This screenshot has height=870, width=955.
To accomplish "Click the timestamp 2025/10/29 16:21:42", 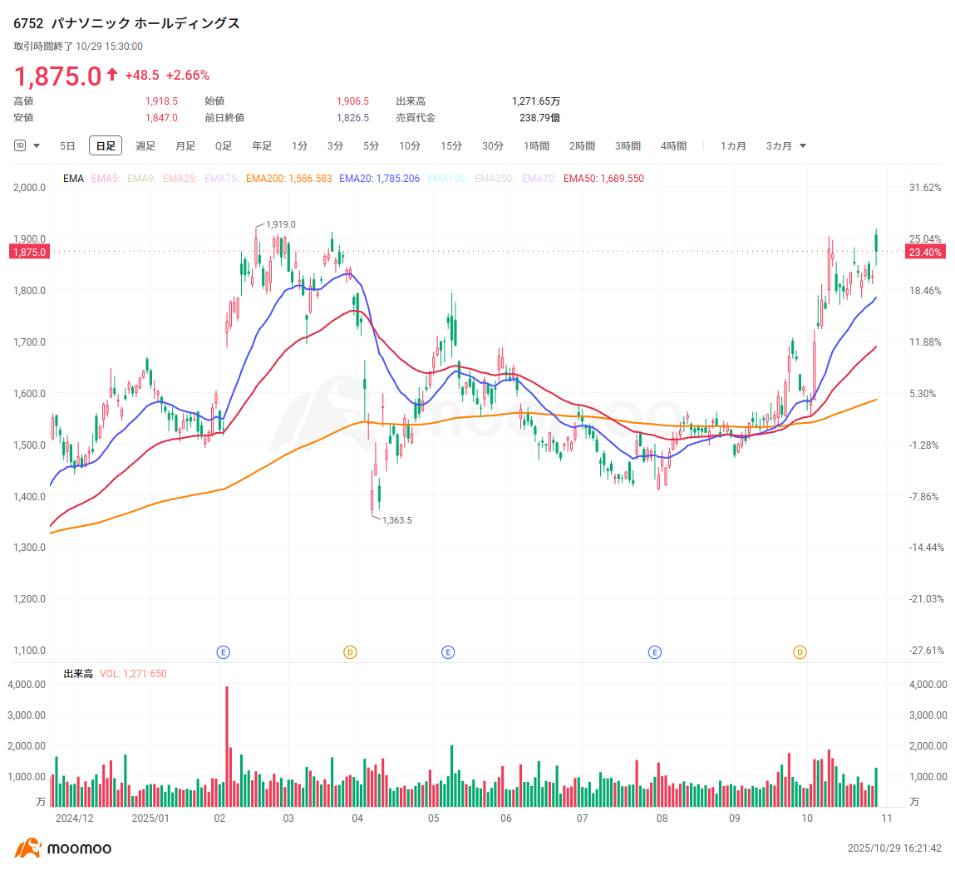I will tap(894, 848).
